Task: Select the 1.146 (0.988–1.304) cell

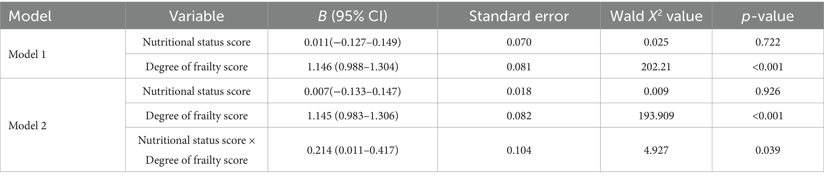Action: pyautogui.click(x=352, y=66)
